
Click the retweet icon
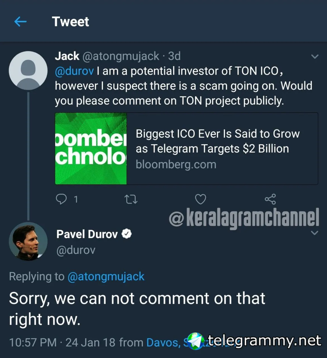click(x=131, y=199)
